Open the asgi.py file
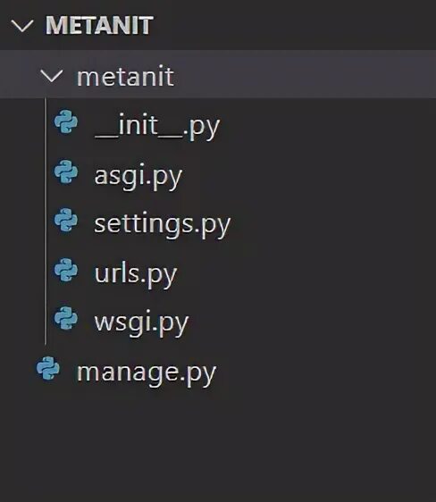Image resolution: width=436 pixels, height=502 pixels. point(138,176)
